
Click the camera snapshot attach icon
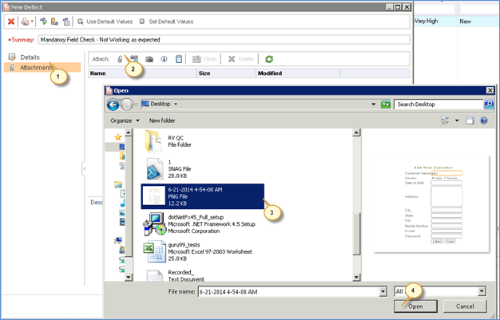pos(149,59)
